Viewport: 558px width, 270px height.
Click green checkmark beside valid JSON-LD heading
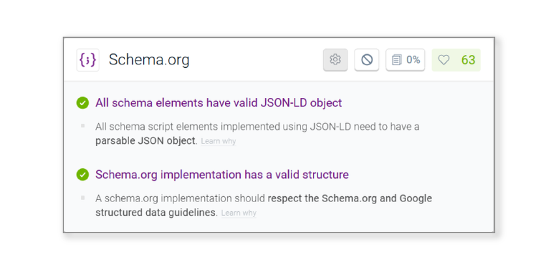[83, 103]
